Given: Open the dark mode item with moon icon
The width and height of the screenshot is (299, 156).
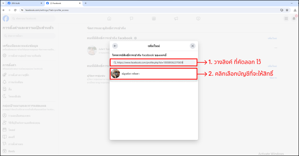Looking at the screenshot, I should [x=29, y=96].
